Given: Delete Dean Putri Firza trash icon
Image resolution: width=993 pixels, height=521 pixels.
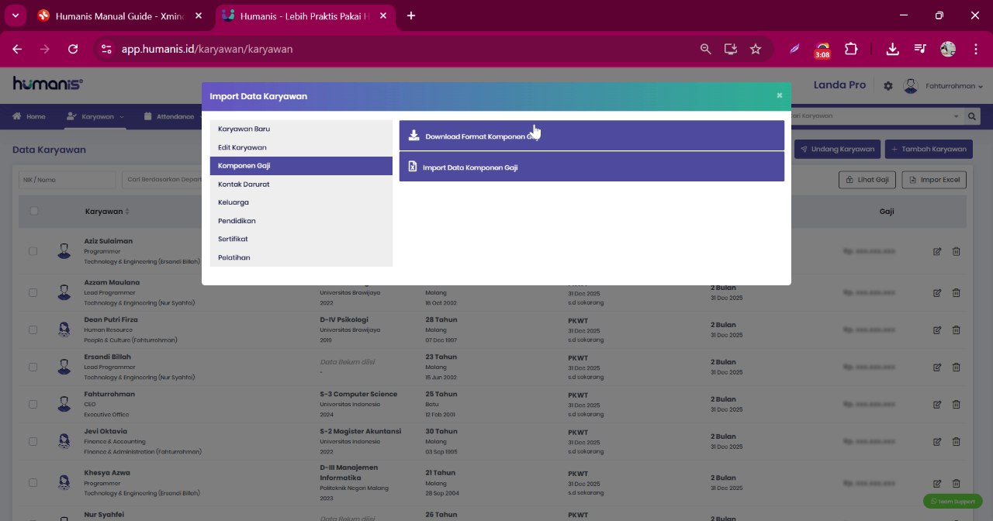Looking at the screenshot, I should pos(956,330).
